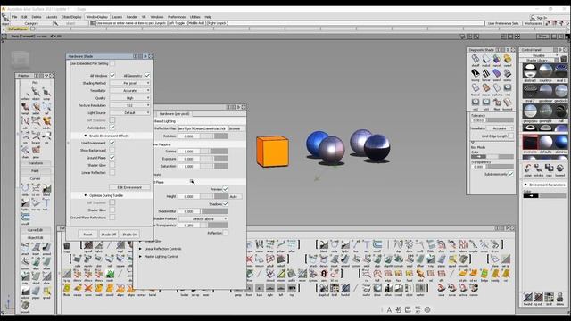
Task: Choose the purple random color shade icon
Action: 497,59
